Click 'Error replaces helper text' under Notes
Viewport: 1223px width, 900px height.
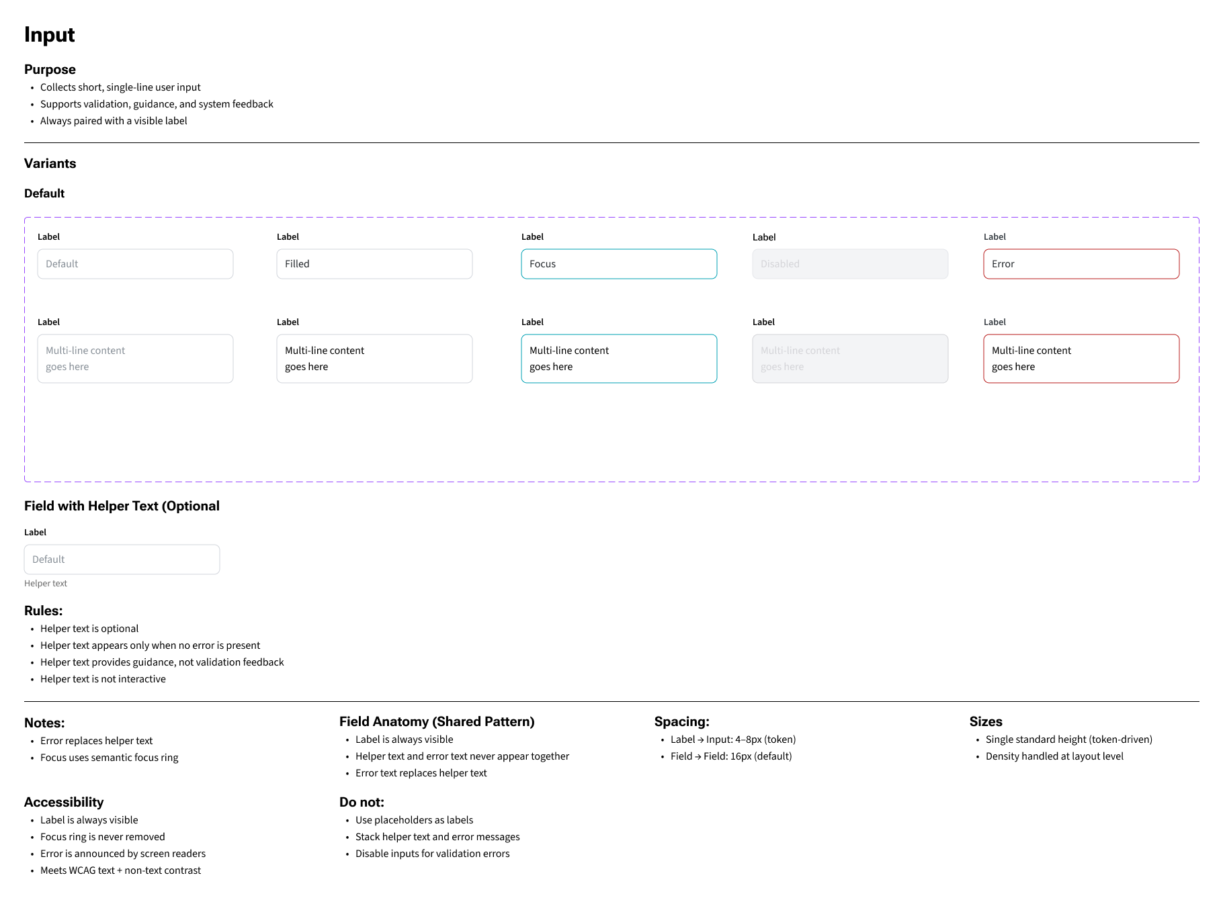click(96, 741)
